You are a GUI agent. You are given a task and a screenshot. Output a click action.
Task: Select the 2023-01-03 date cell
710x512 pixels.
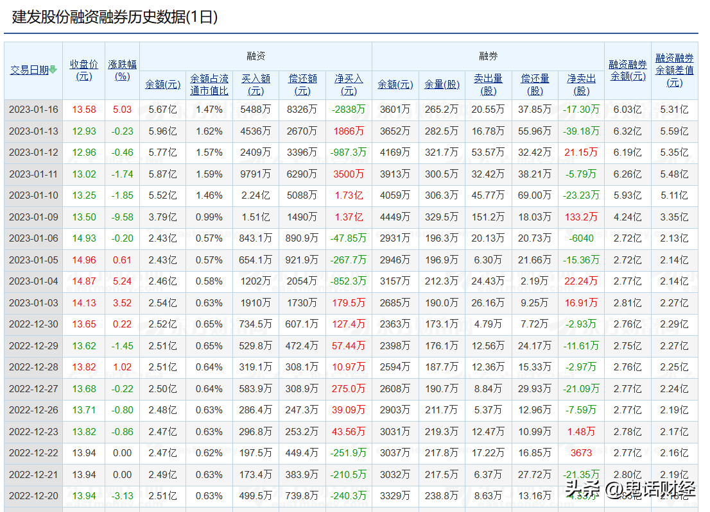pos(33,302)
